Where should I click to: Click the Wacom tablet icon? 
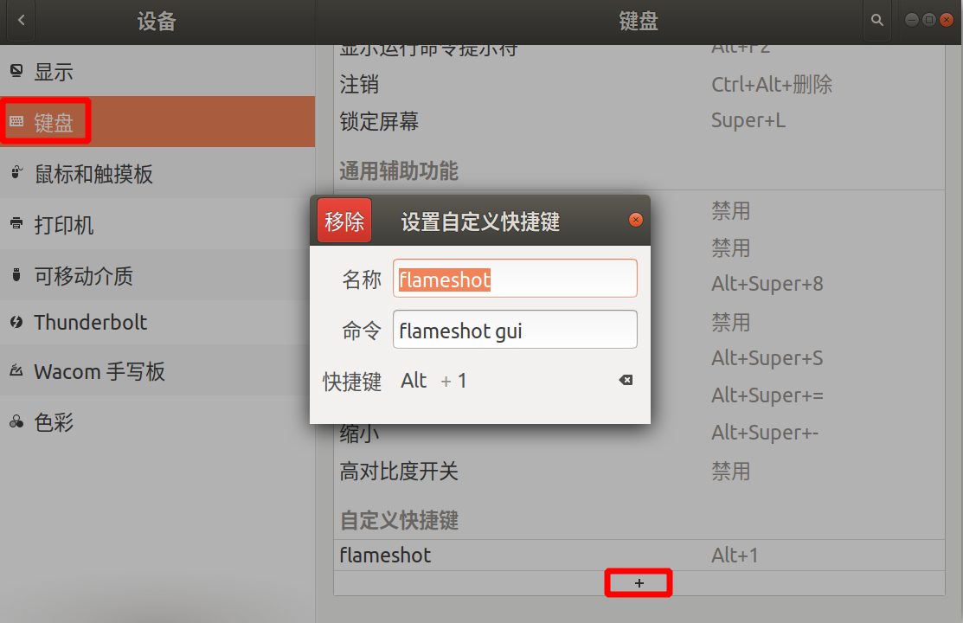[16, 370]
